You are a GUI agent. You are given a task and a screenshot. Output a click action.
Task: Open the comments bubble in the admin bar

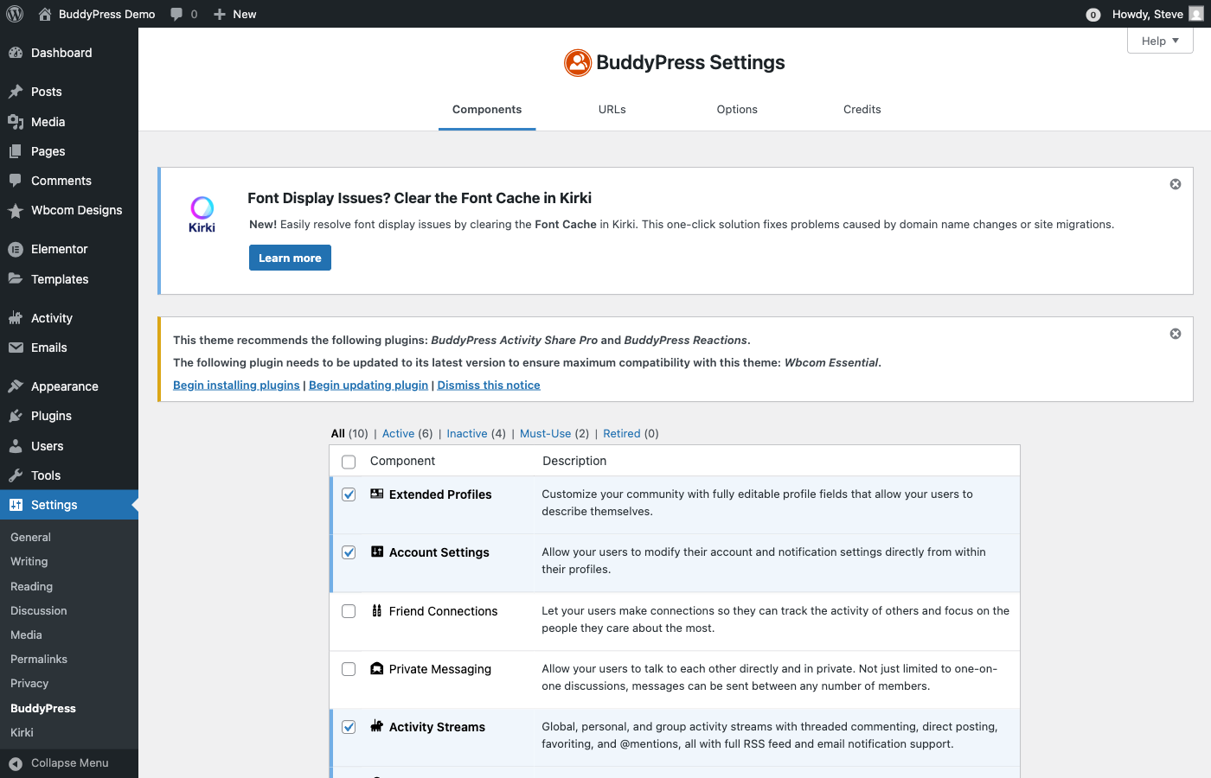177,13
